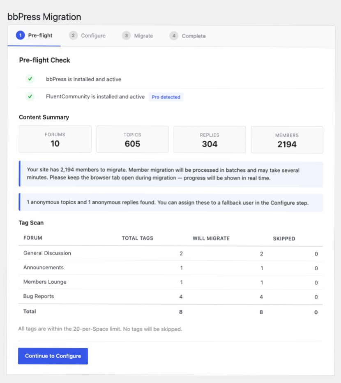Click General Discussion total tags value

click(181, 254)
